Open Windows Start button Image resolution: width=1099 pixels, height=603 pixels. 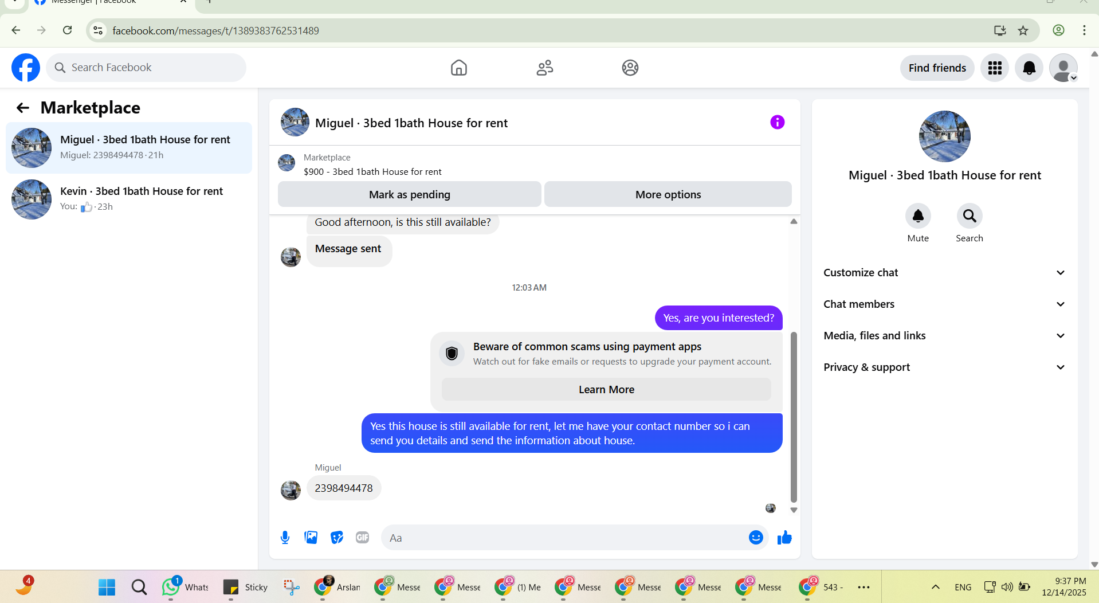[107, 587]
